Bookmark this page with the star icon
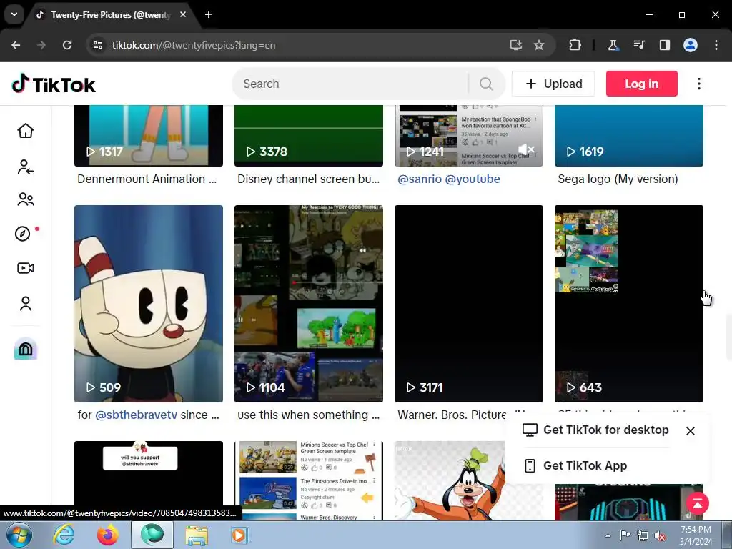Image resolution: width=732 pixels, height=549 pixels. coord(539,45)
